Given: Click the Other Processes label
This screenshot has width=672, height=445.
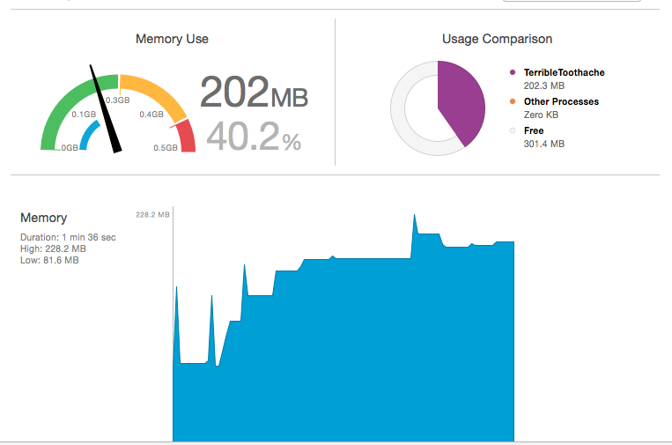Looking at the screenshot, I should point(561,101).
